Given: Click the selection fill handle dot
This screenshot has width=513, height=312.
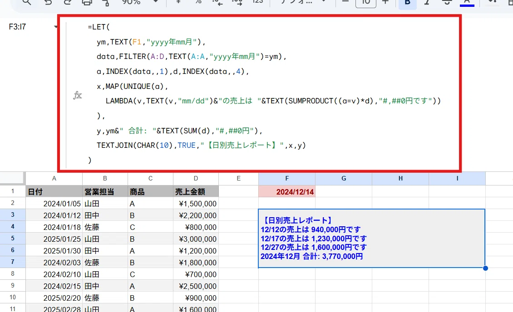Looking at the screenshot, I should pos(485,268).
